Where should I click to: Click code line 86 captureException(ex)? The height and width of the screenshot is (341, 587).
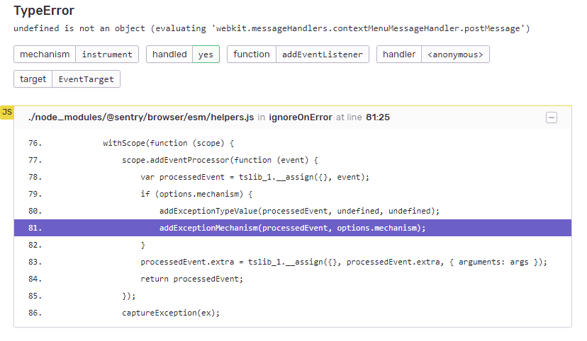coord(293,313)
